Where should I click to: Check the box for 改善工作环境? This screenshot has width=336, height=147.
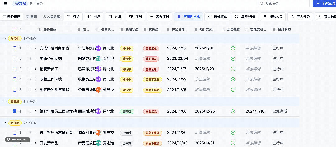coord(15,79)
